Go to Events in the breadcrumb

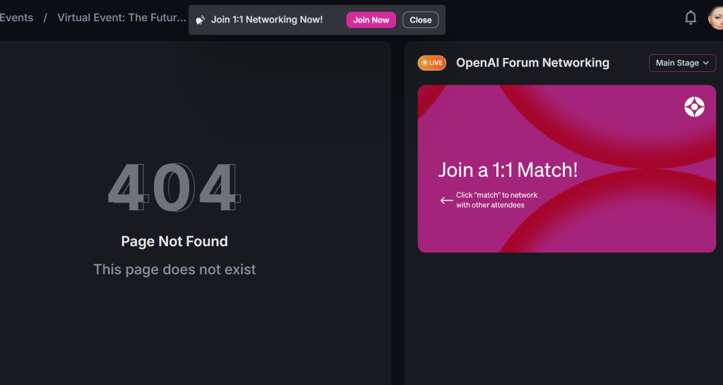point(16,18)
